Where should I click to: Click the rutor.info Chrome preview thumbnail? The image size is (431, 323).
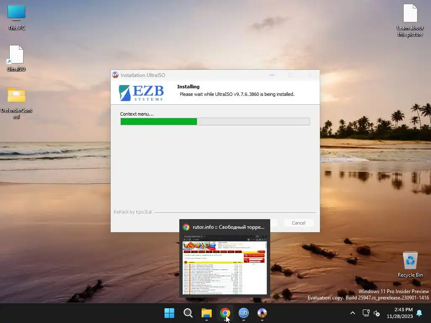(225, 264)
